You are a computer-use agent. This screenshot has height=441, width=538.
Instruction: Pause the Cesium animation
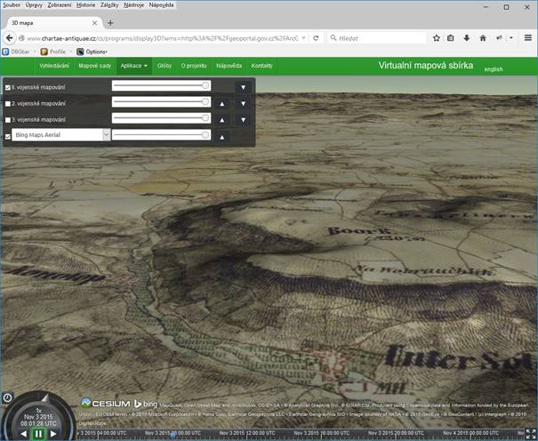click(38, 434)
